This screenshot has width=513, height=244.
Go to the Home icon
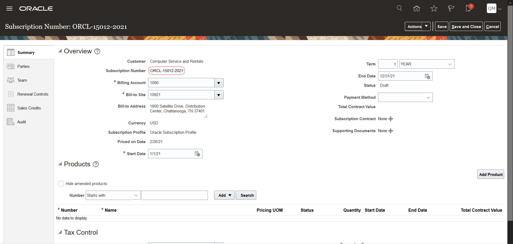click(417, 9)
